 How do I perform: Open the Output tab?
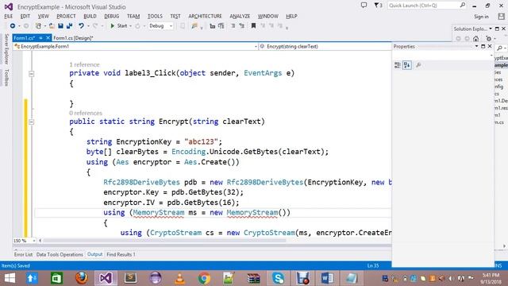pyautogui.click(x=94, y=254)
